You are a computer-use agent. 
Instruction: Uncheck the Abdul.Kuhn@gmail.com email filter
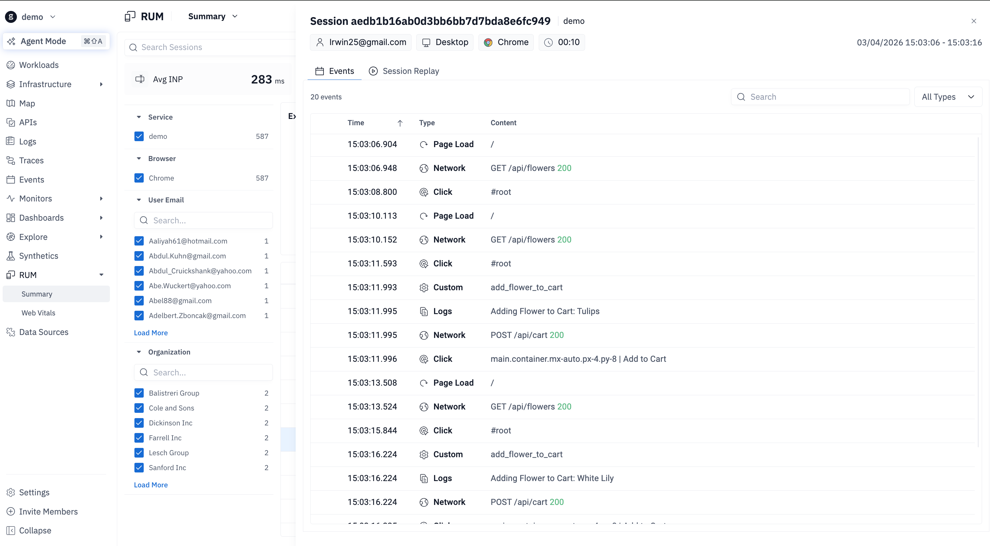139,256
